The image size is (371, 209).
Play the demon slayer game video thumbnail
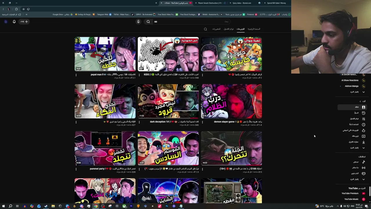click(232, 101)
